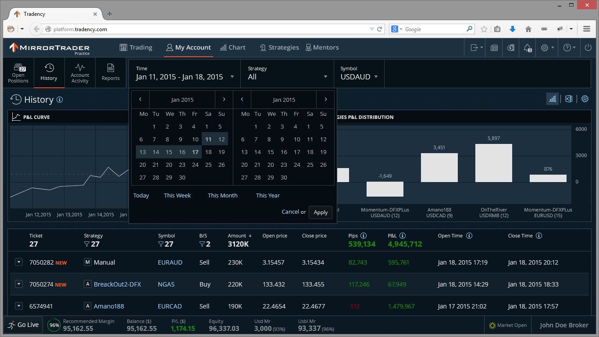Open the browser downloads arrow icon
This screenshot has height=337, width=599.
[x=513, y=29]
